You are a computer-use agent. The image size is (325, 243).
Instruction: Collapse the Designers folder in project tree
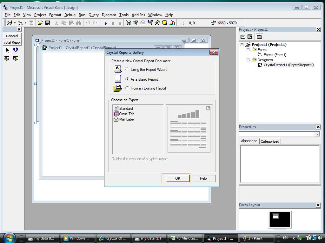248,60
